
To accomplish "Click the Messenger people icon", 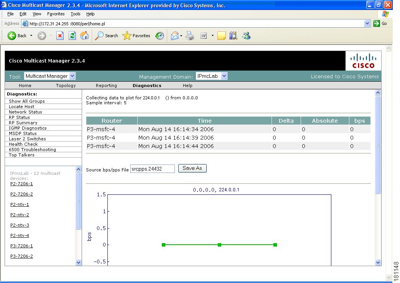I will tap(247, 36).
